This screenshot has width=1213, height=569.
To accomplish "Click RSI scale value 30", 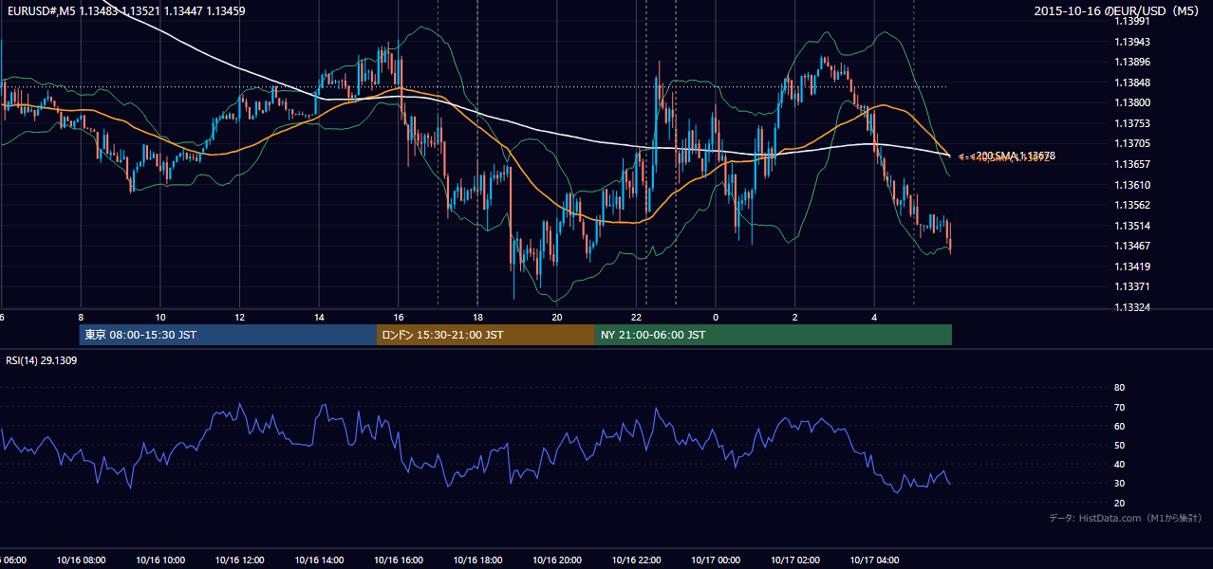I will click(x=1119, y=484).
